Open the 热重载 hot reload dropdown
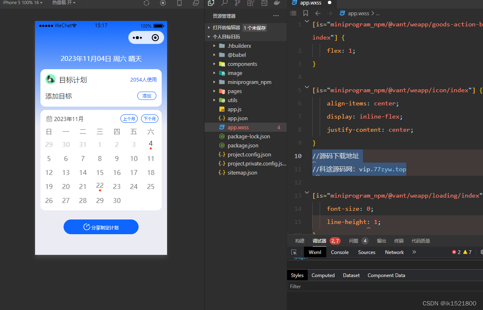 [x=64, y=2]
